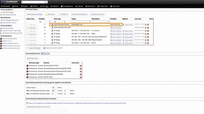Remove the Microsoft-Windows-DistributedCOM 10009 exclusion
The image size is (204, 114).
click(81, 68)
